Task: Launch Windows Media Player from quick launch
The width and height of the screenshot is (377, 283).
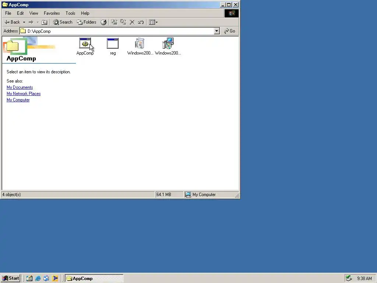Action: 55,279
